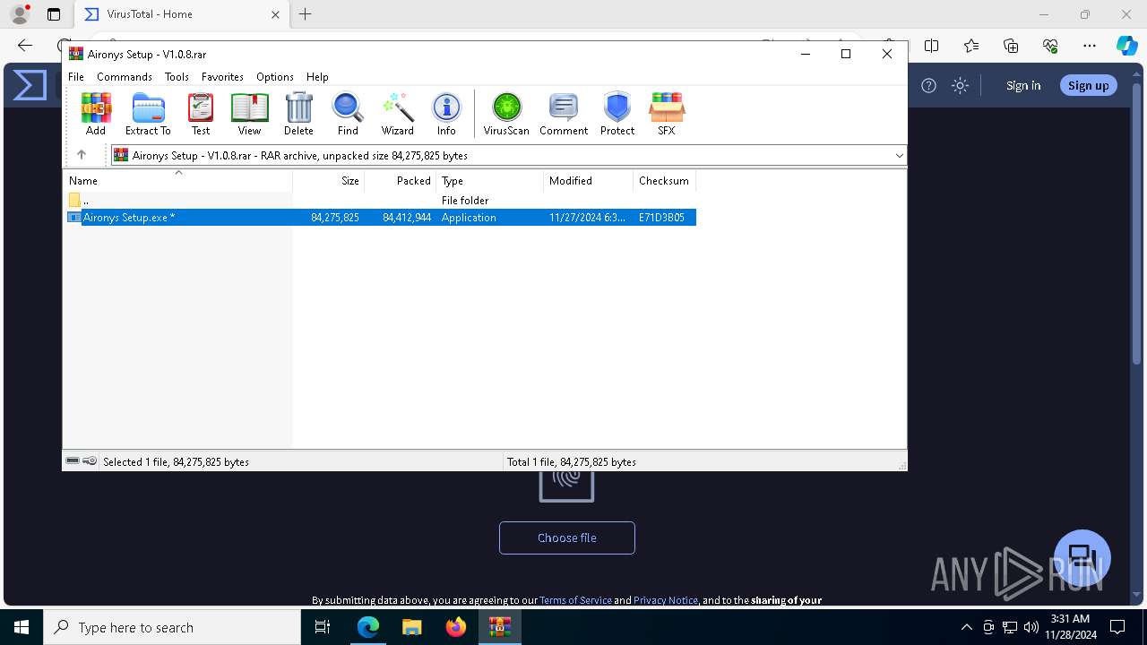This screenshot has width=1147, height=645.
Task: Run the Test archive tool
Action: pyautogui.click(x=201, y=114)
